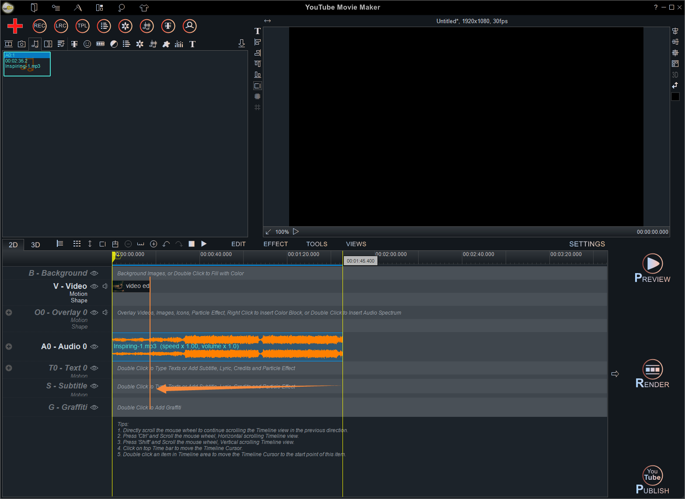
Task: Expand the O0 - Overlay 0 plus button
Action: pos(9,312)
